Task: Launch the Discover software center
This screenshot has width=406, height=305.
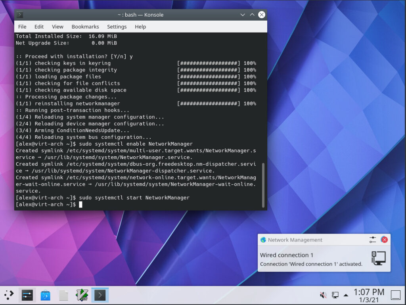Action: 45,295
